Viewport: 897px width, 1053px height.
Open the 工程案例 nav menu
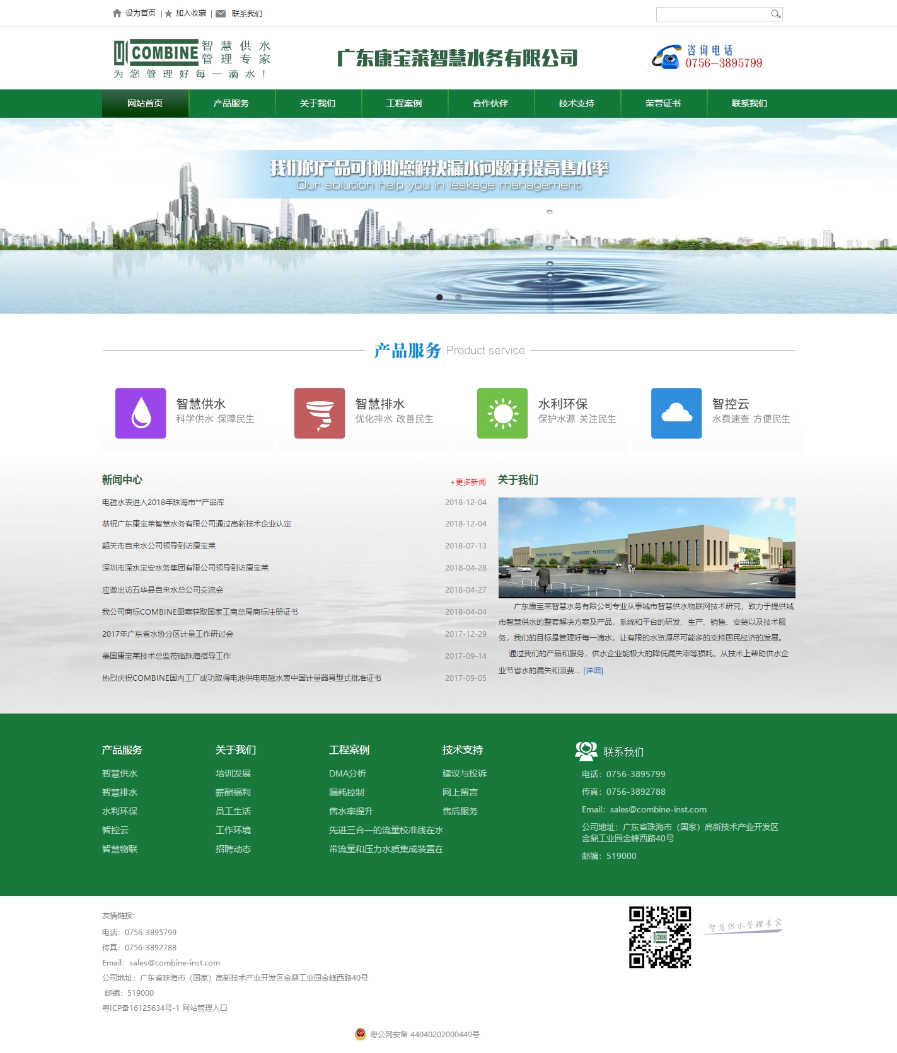(x=404, y=103)
